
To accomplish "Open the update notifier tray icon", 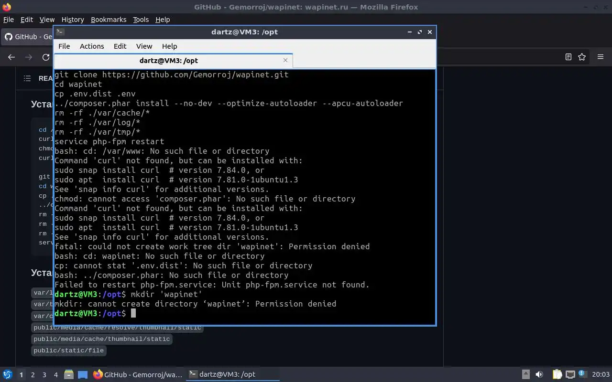I will (582, 374).
